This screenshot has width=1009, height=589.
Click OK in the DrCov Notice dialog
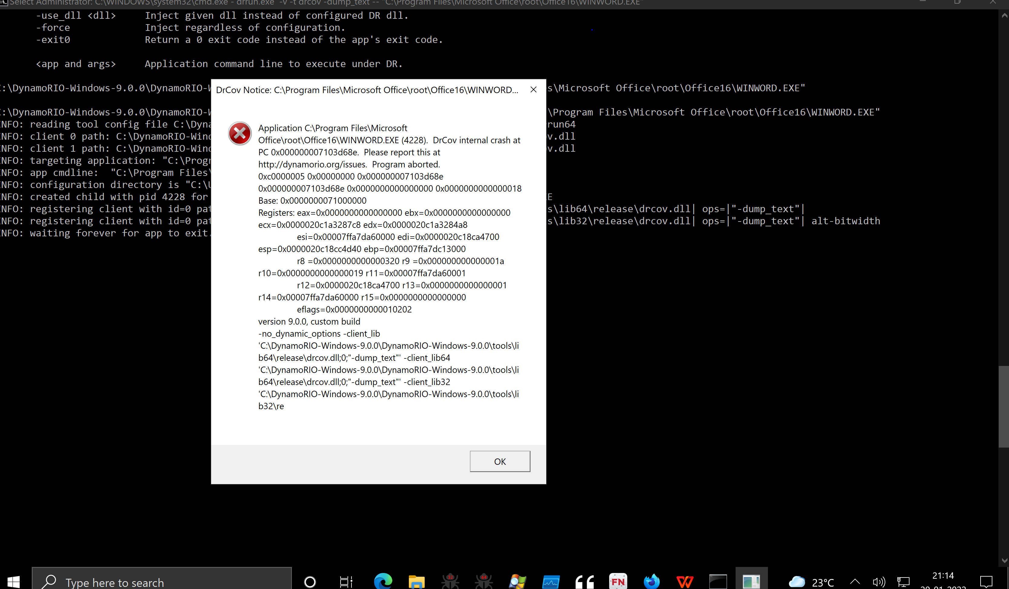pos(500,461)
